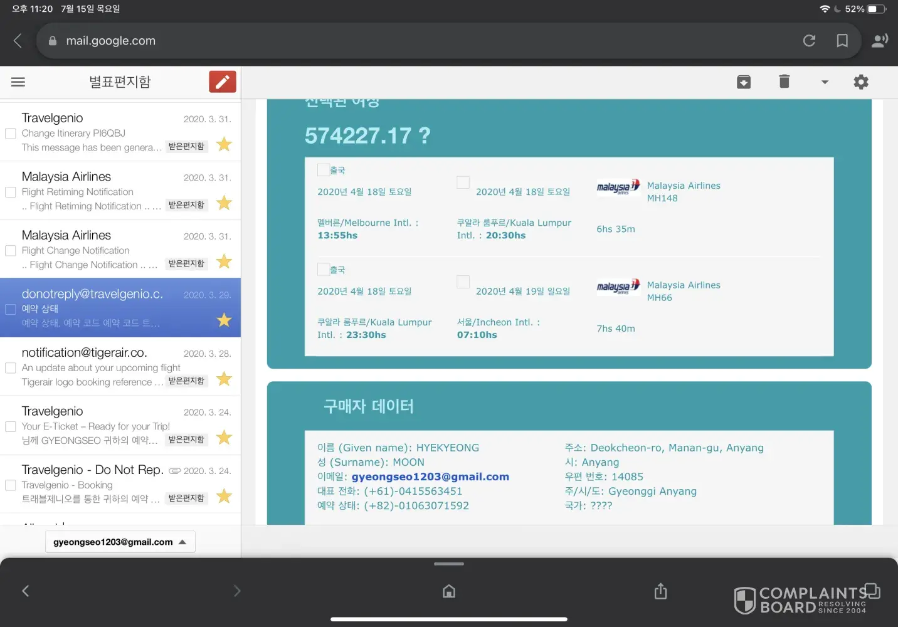Image resolution: width=898 pixels, height=627 pixels.
Task: Select checkbox for Flight Retiming Notification email
Action: (11, 192)
